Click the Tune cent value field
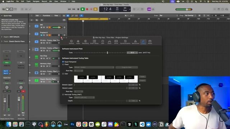Image resolution: width=230 pixels, height=129 pixels. tap(132, 53)
